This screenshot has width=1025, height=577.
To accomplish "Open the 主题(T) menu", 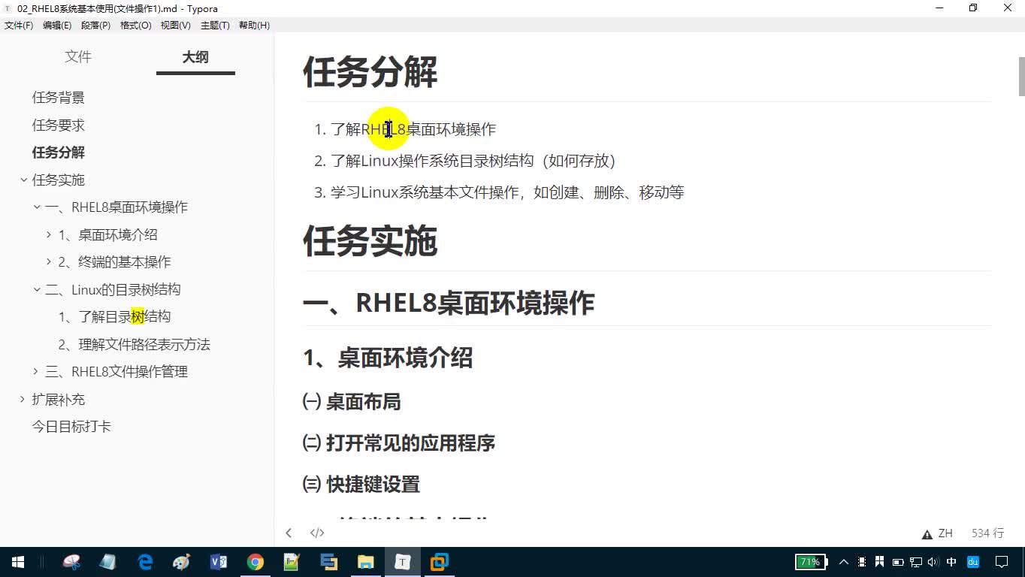I will [215, 26].
